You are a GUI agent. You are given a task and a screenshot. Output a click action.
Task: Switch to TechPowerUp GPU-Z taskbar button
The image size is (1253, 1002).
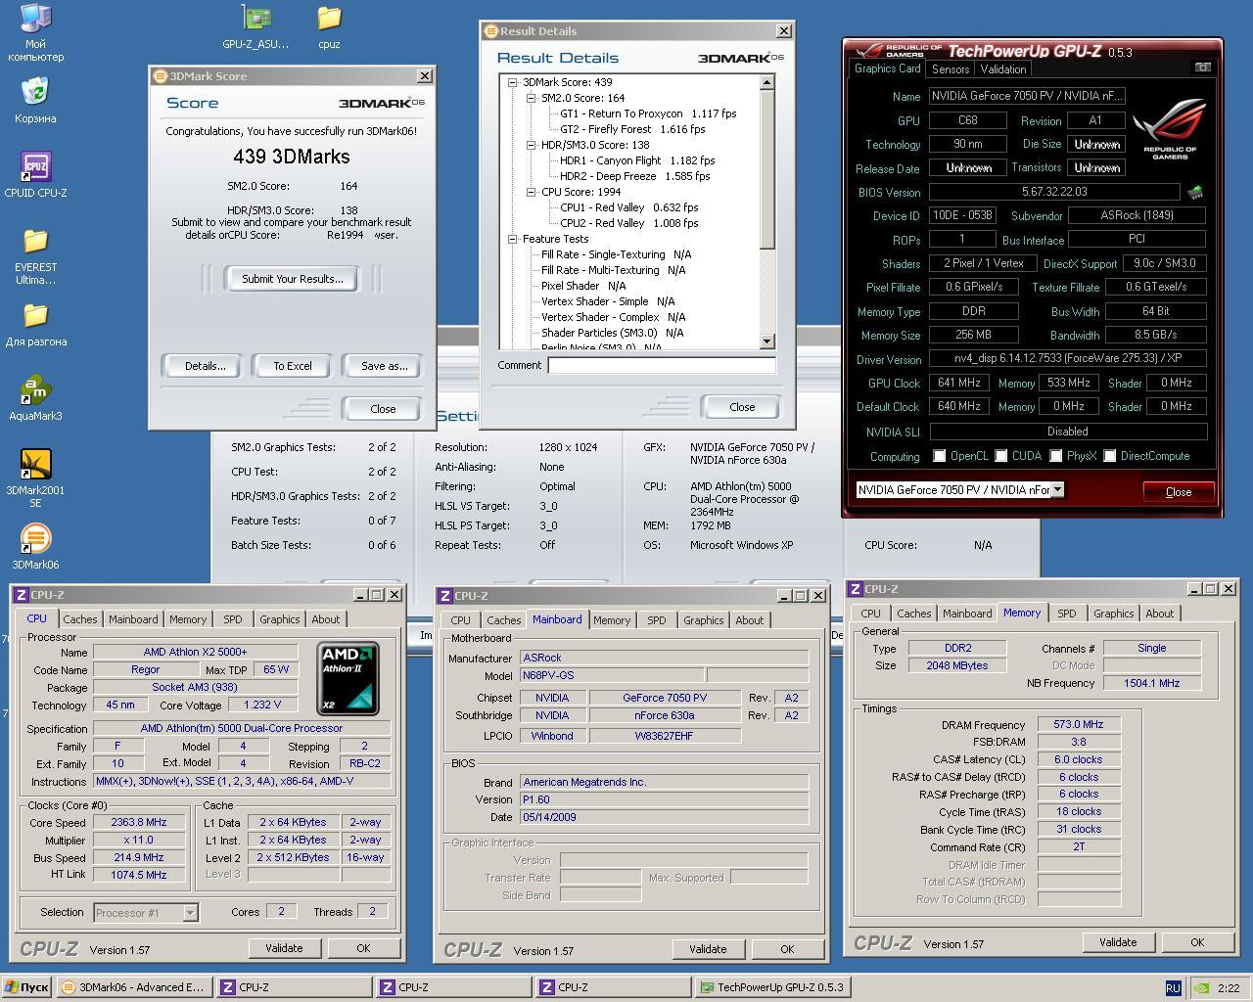[x=772, y=987]
